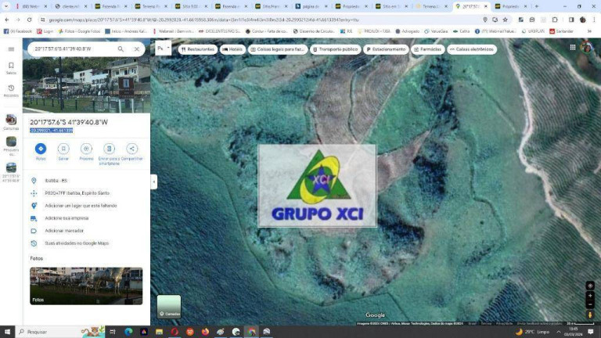Select the Hotéis filter chip
The width and height of the screenshot is (601, 338).
click(232, 49)
